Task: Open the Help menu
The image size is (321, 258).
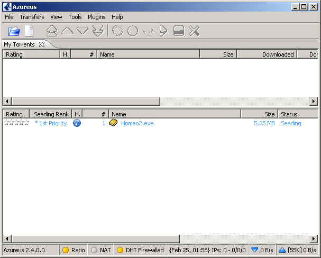Action: (117, 17)
